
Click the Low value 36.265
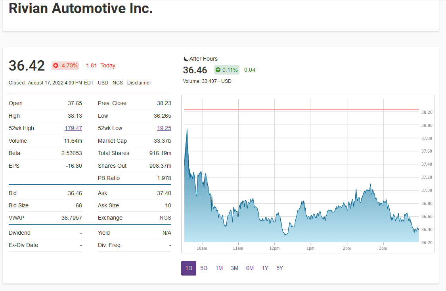tap(163, 116)
